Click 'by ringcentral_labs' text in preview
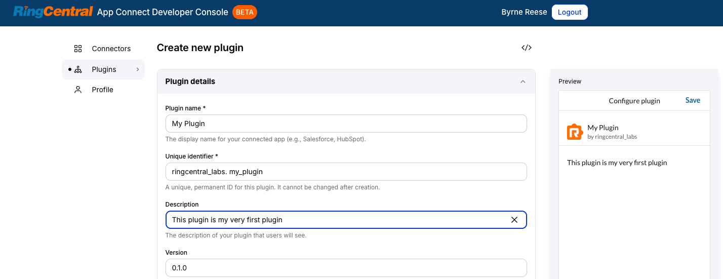 pos(612,137)
